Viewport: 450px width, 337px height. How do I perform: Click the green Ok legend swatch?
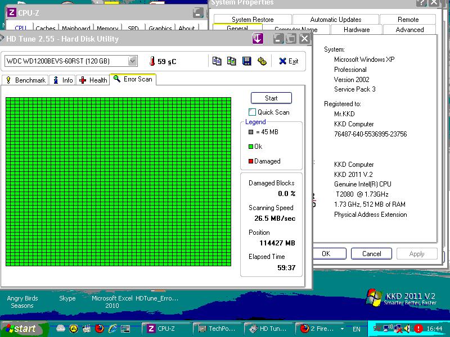(x=251, y=147)
